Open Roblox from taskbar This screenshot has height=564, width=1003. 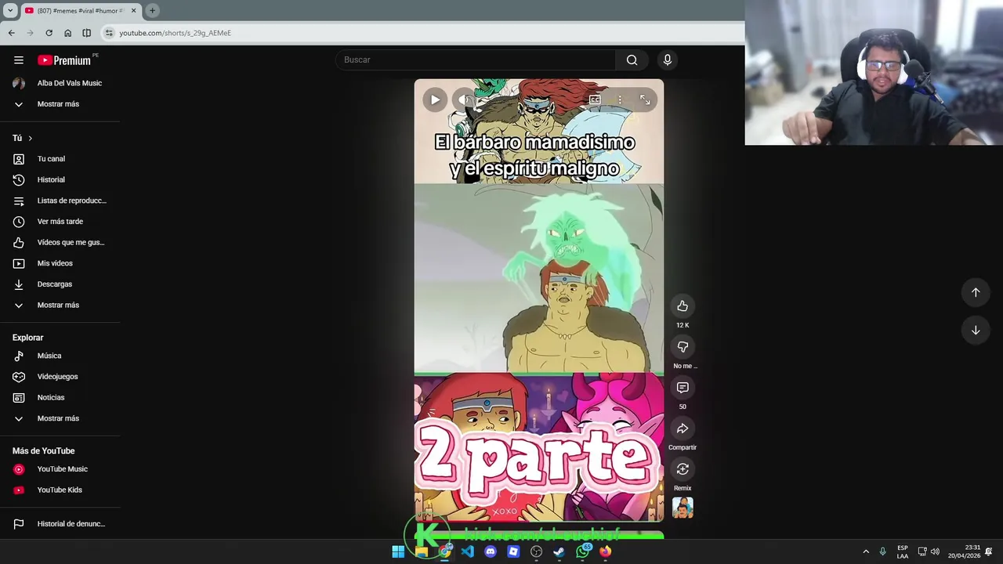[x=513, y=551]
